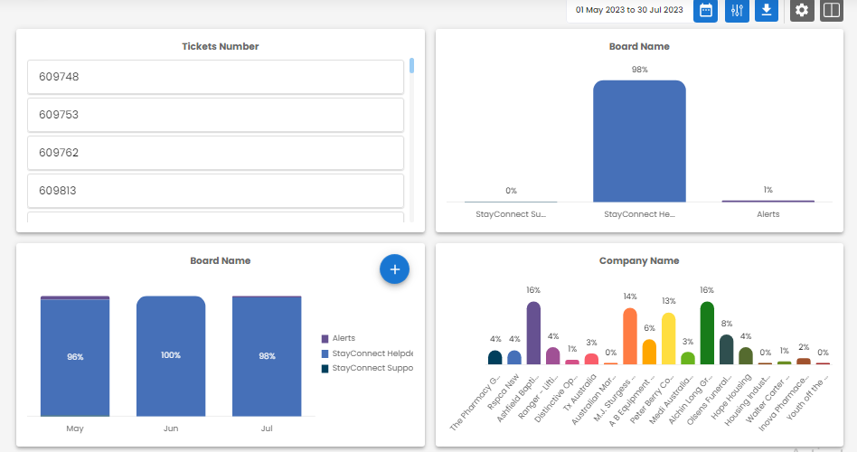Select ticket number 609813
This screenshot has width=857, height=452.
pos(215,191)
